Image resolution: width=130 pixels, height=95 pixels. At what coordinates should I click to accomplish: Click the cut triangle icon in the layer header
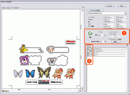(x=90, y=47)
